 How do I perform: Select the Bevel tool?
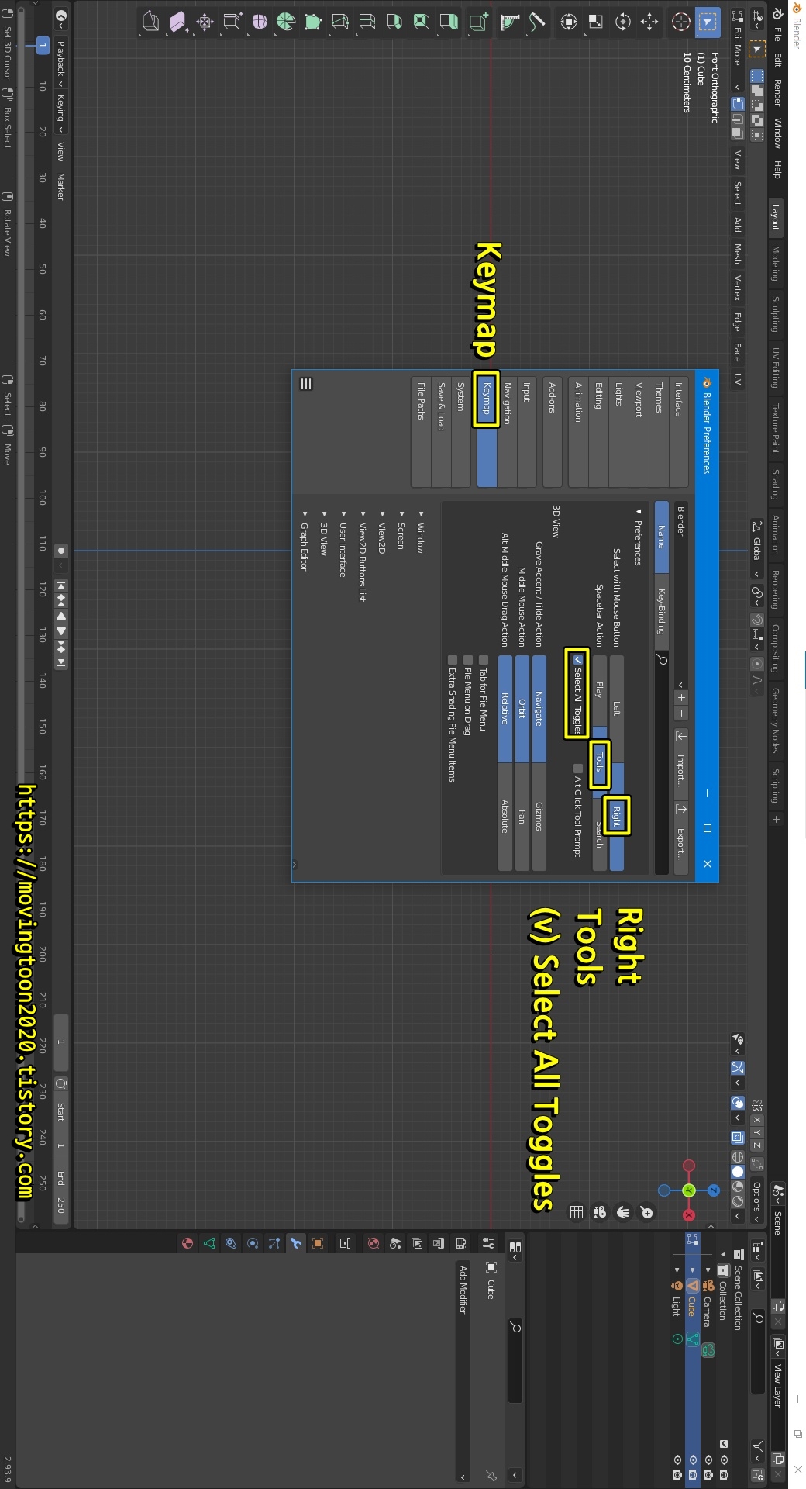(x=394, y=22)
